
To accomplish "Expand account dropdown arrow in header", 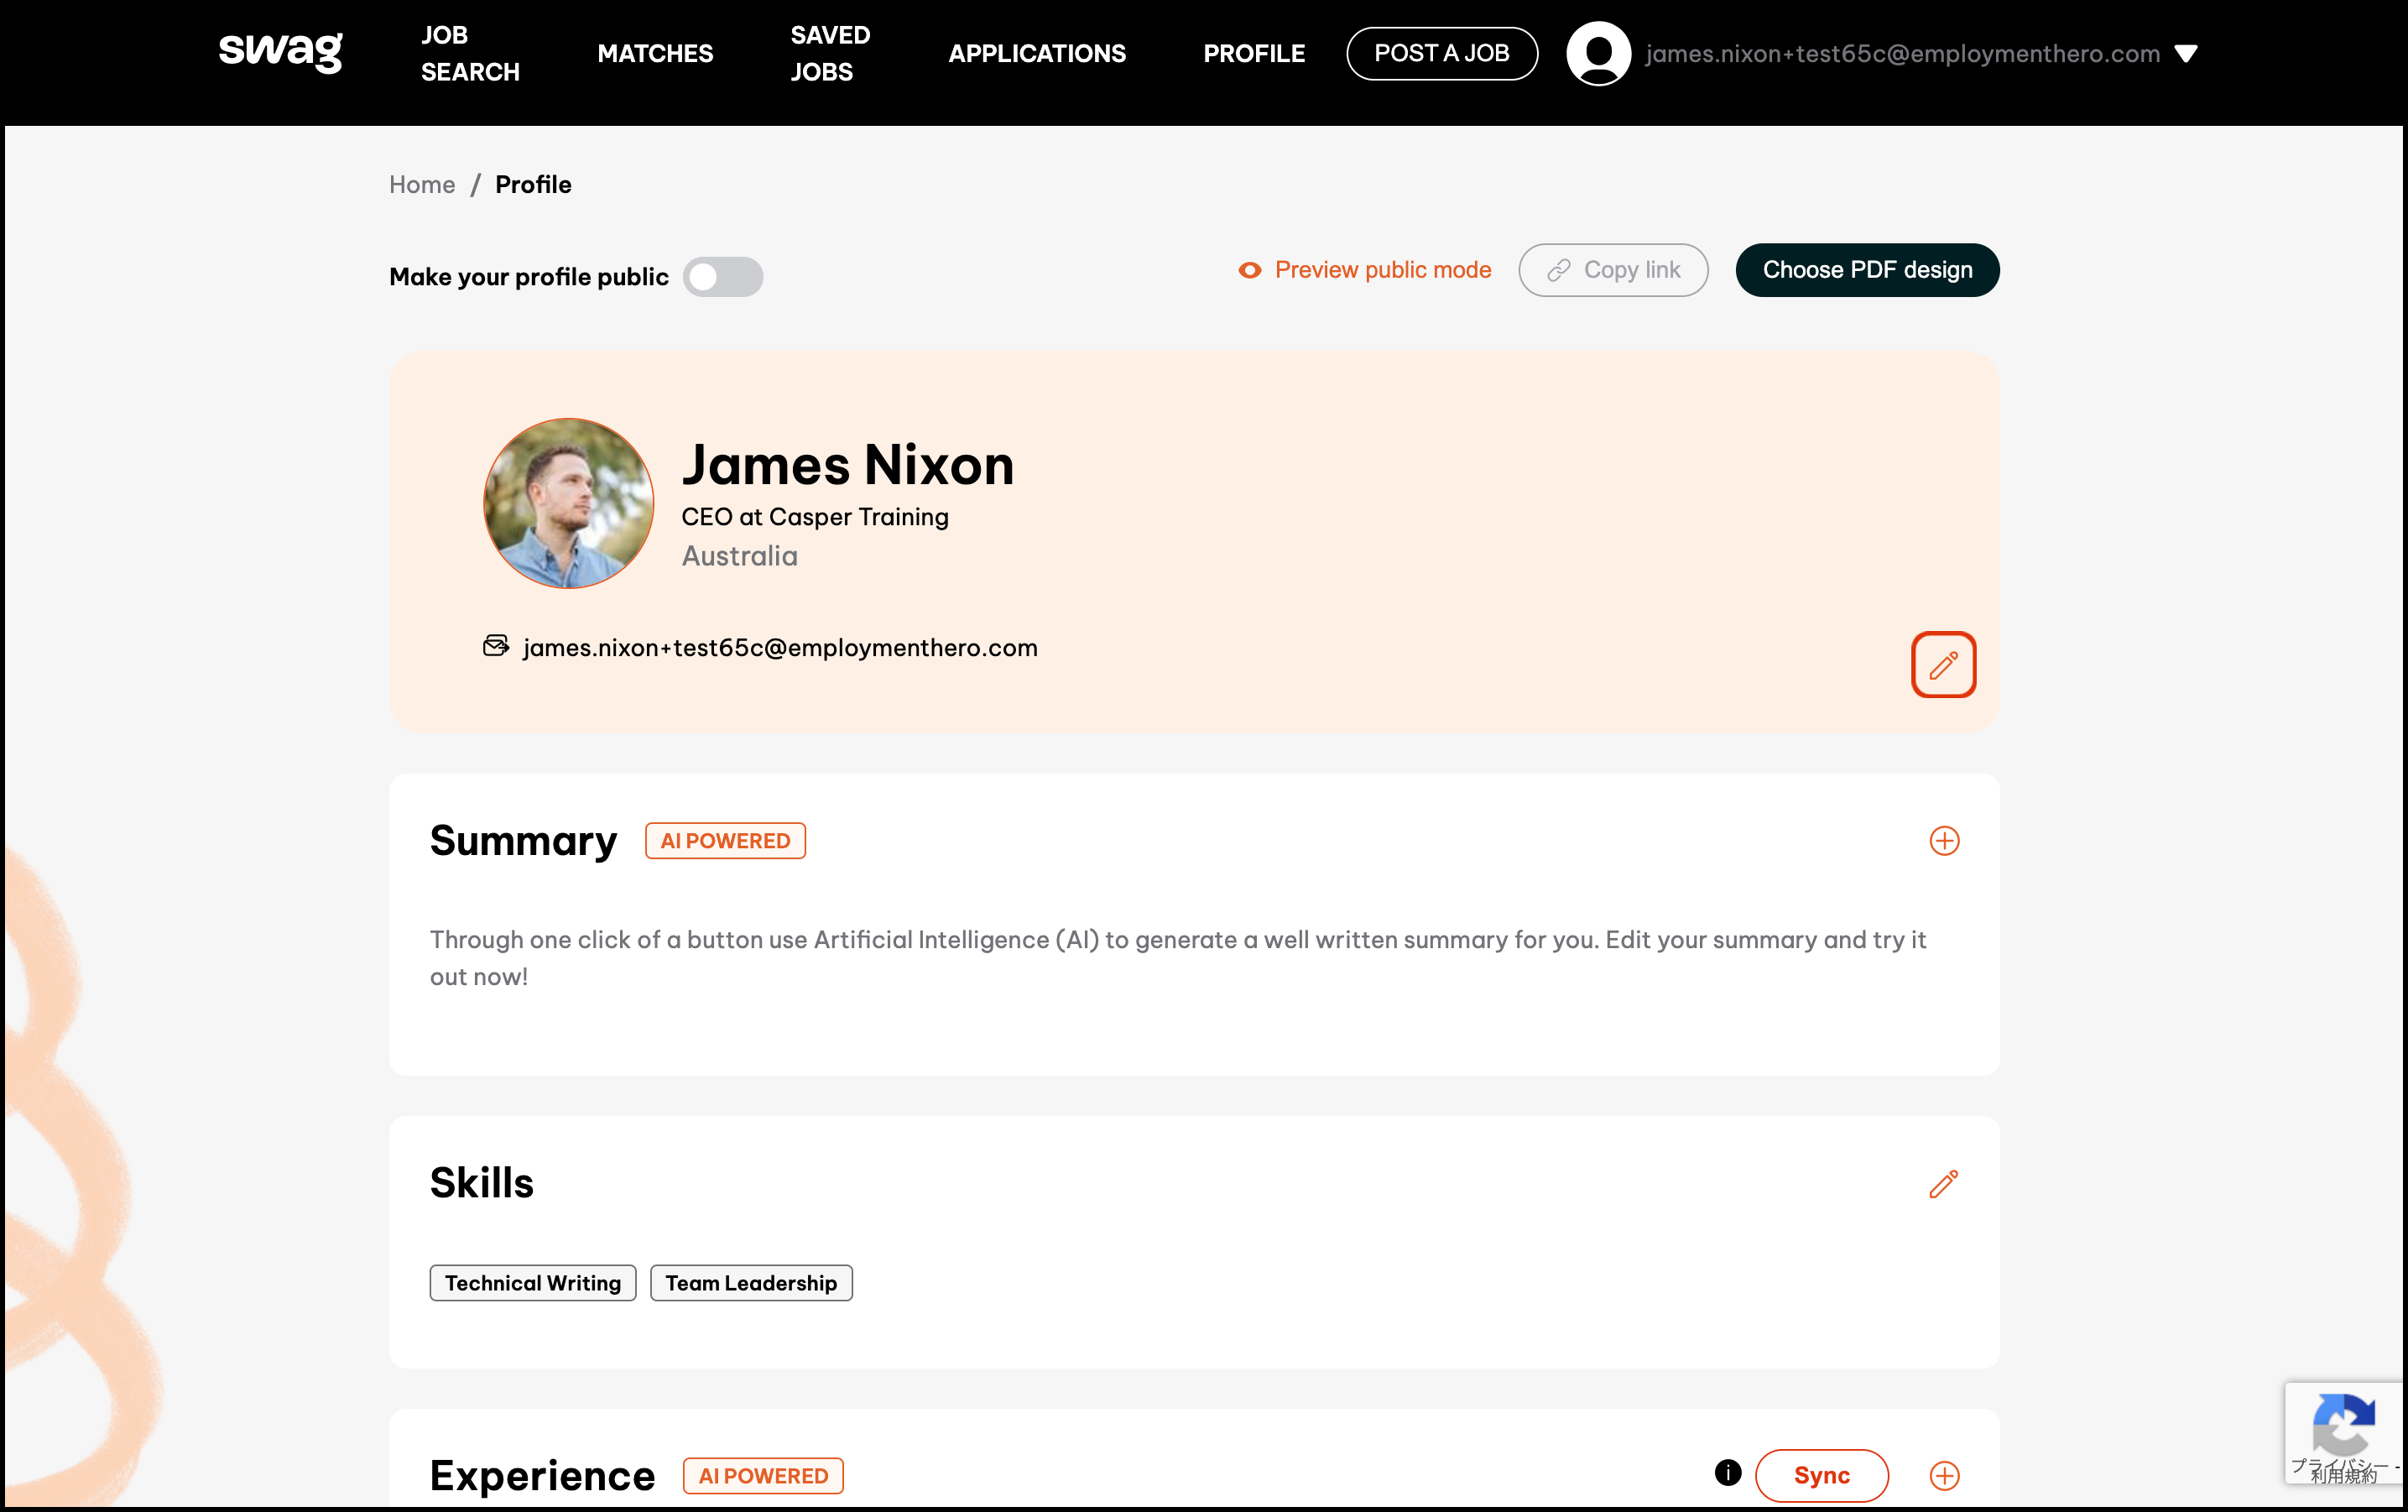I will 2186,54.
